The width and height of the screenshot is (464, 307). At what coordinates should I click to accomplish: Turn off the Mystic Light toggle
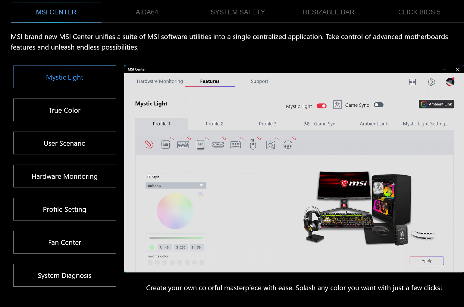coord(321,106)
